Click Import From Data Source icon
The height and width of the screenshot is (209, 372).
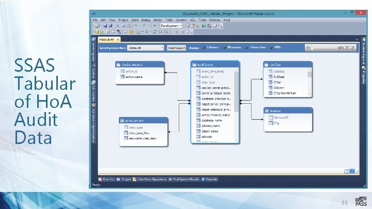click(97, 32)
